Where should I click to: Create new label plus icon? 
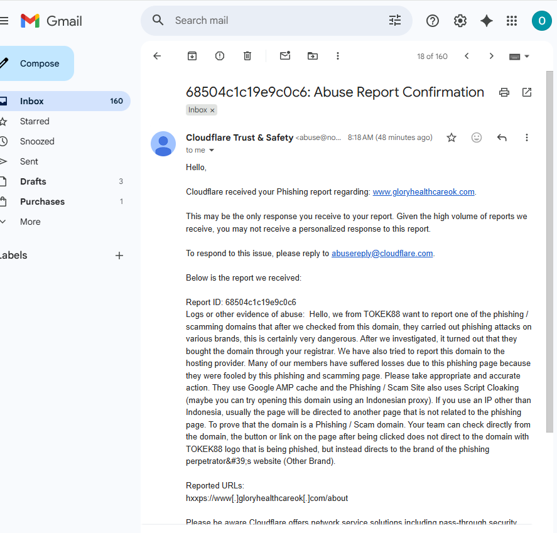coord(119,256)
